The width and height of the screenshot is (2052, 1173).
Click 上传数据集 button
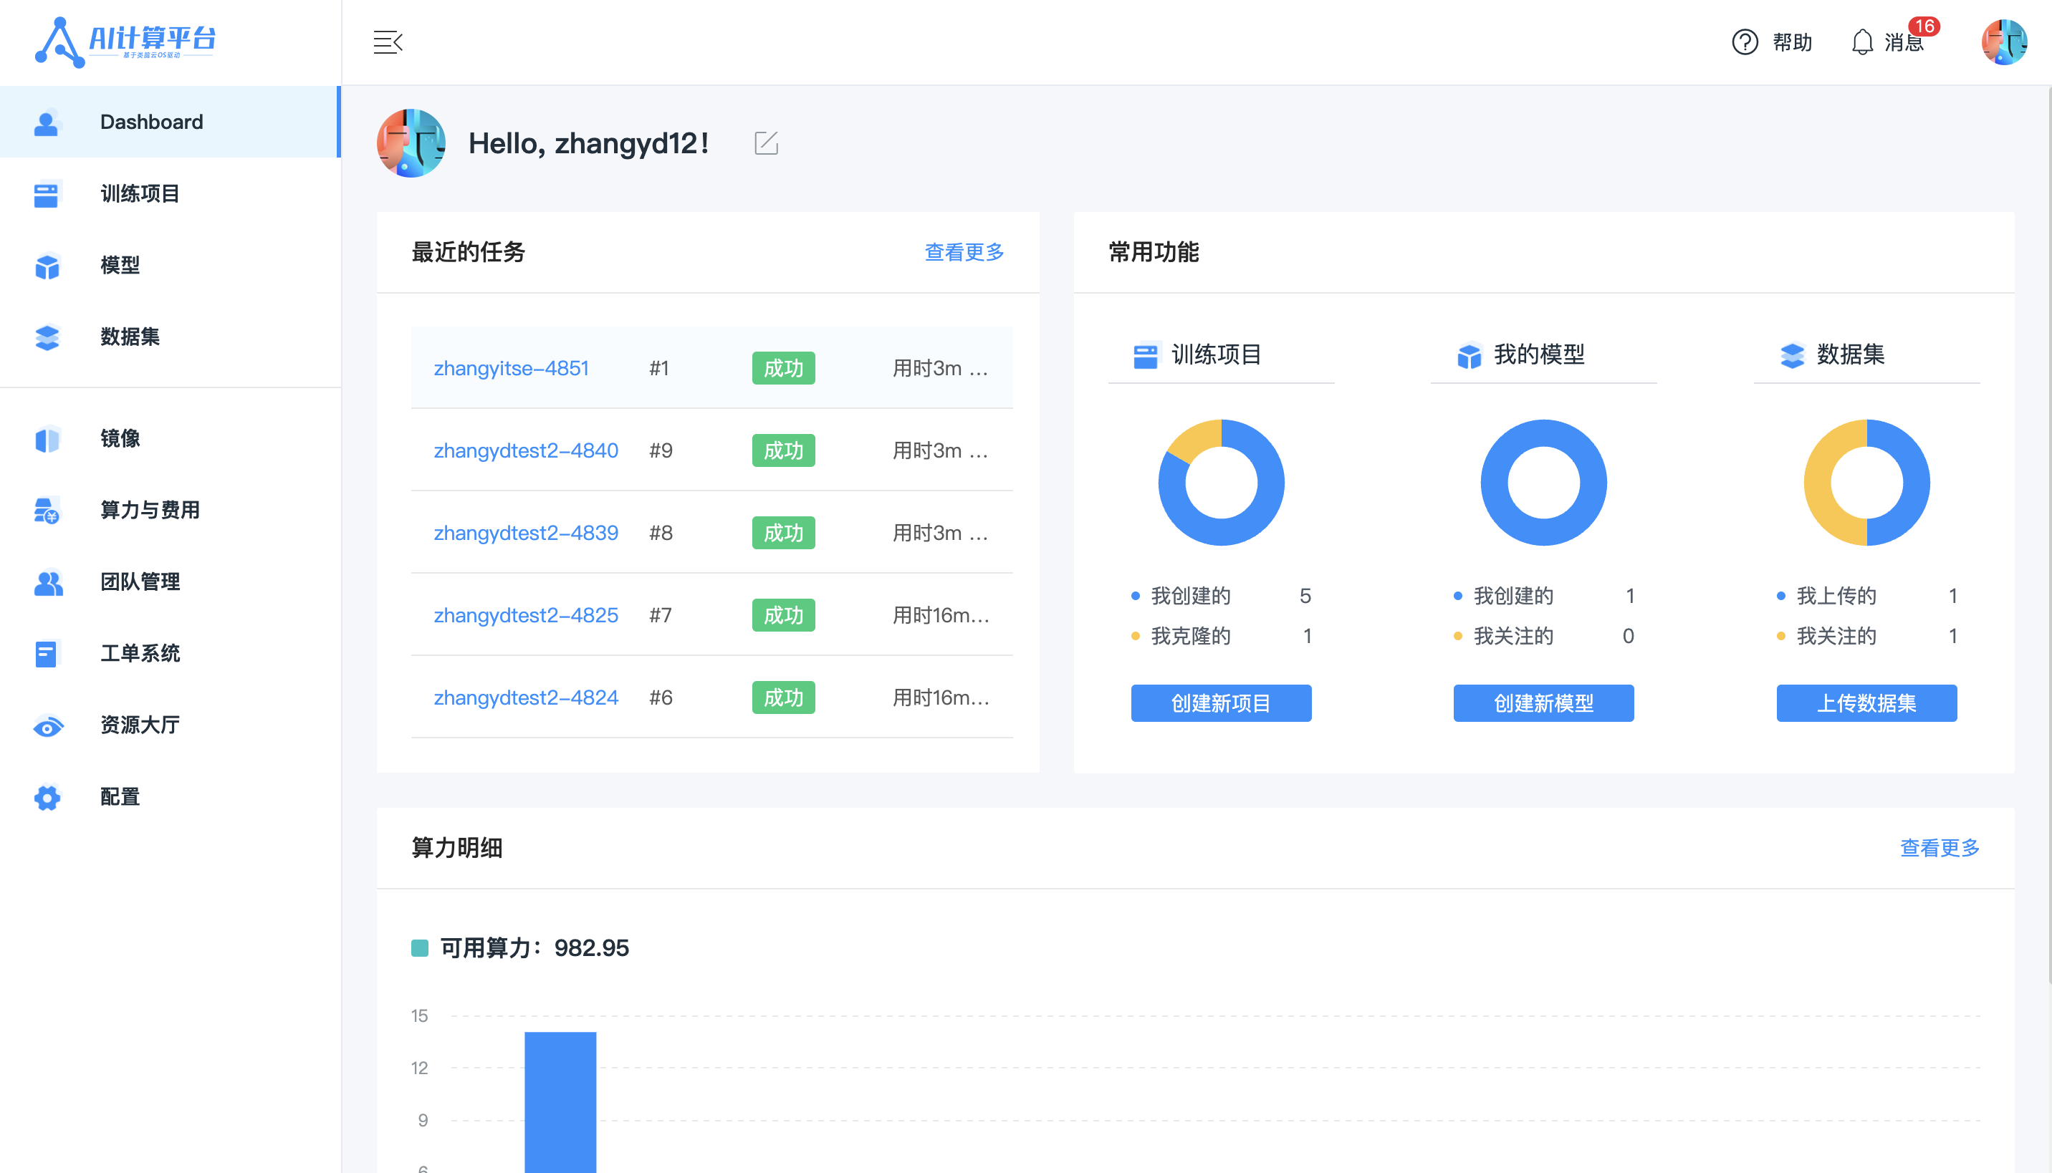[x=1866, y=703]
